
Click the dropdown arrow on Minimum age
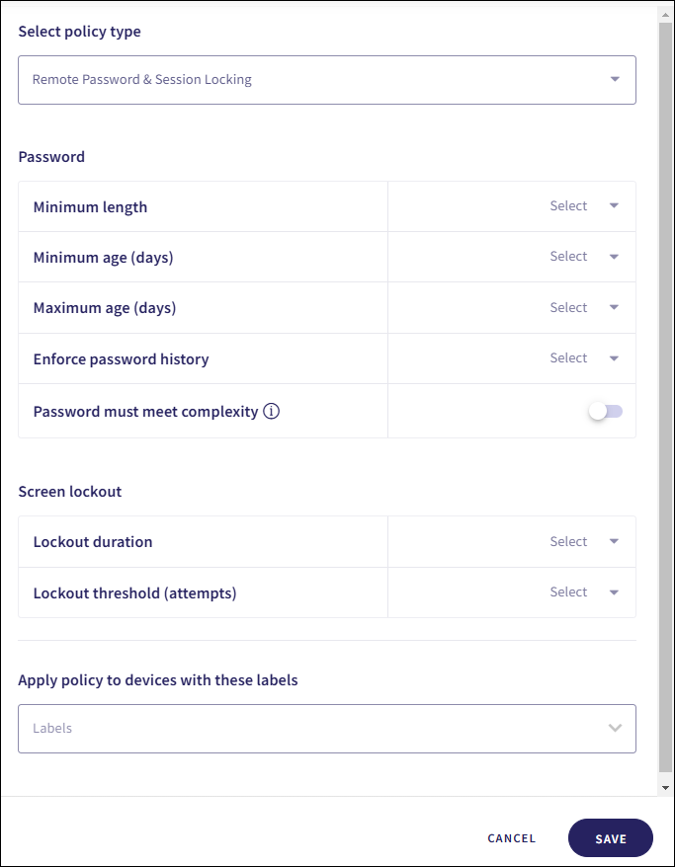(x=612, y=257)
